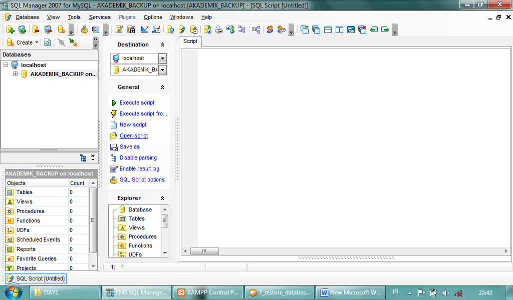Viewport: 513px width, 300px height.
Task: Collapse the Destination section
Action: point(162,44)
